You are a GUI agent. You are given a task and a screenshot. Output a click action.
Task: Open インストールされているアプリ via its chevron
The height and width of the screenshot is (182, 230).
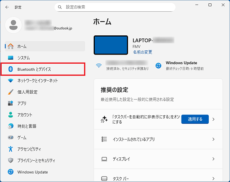(x=213, y=139)
